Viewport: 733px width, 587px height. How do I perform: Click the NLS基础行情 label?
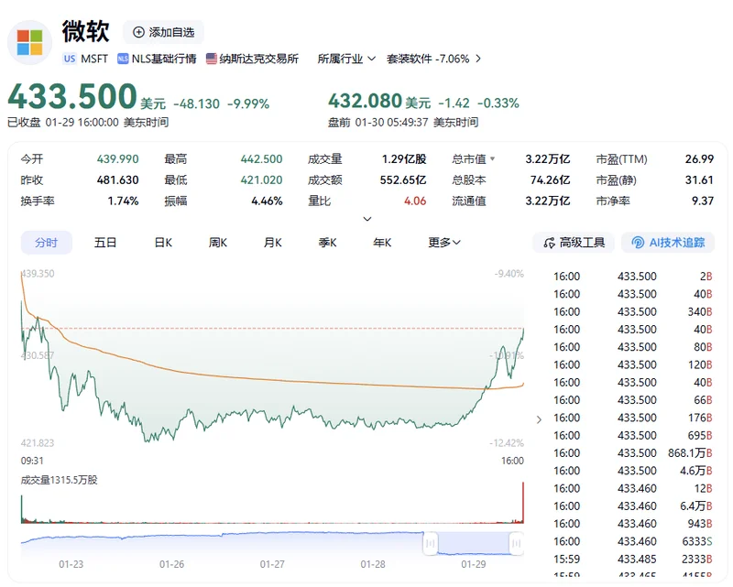(x=164, y=59)
